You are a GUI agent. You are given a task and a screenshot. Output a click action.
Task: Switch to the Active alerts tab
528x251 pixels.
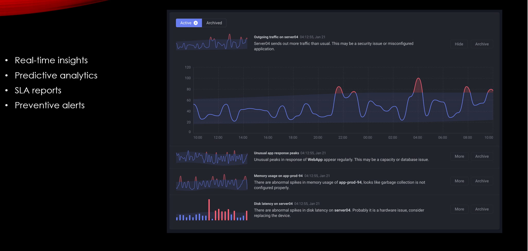(186, 23)
